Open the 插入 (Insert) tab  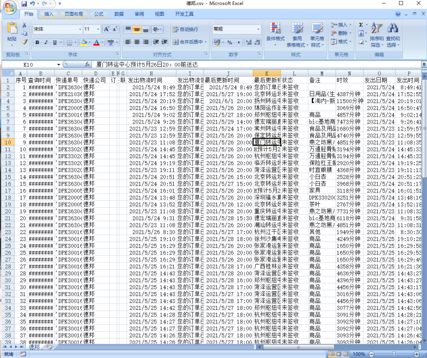49,14
